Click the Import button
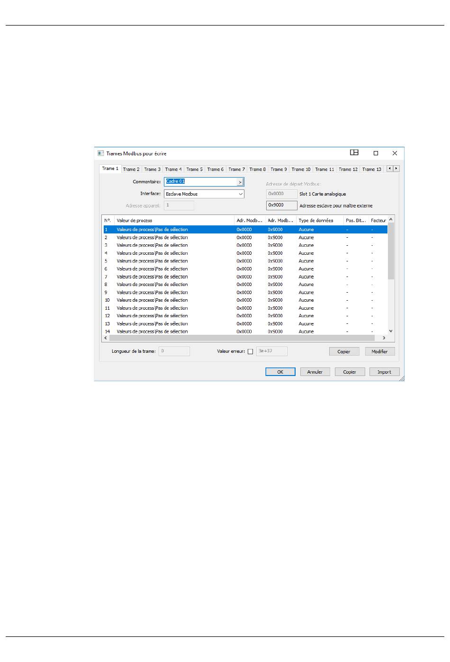Image resolution: width=450 pixels, height=662 pixels. (x=384, y=372)
